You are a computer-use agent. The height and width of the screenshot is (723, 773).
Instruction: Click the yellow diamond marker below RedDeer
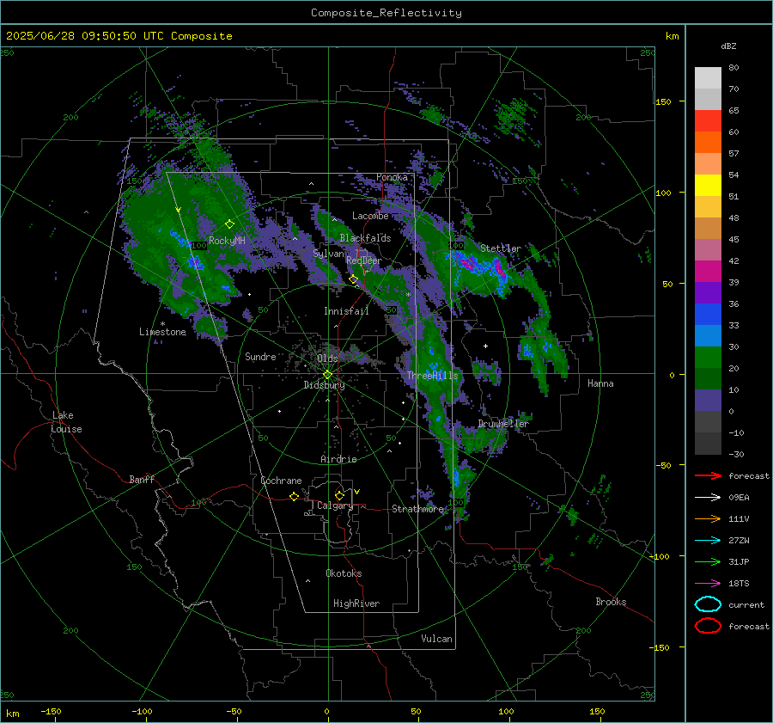[x=353, y=279]
